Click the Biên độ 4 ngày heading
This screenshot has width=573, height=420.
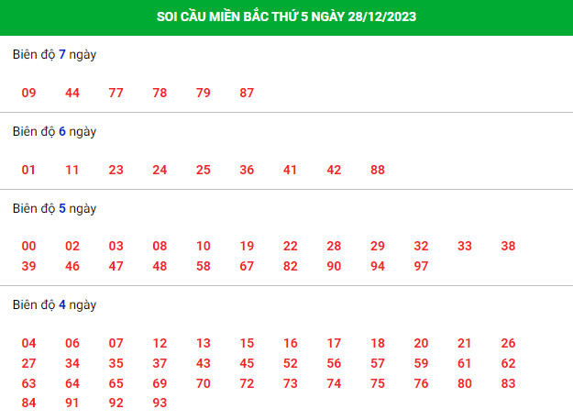click(x=54, y=304)
